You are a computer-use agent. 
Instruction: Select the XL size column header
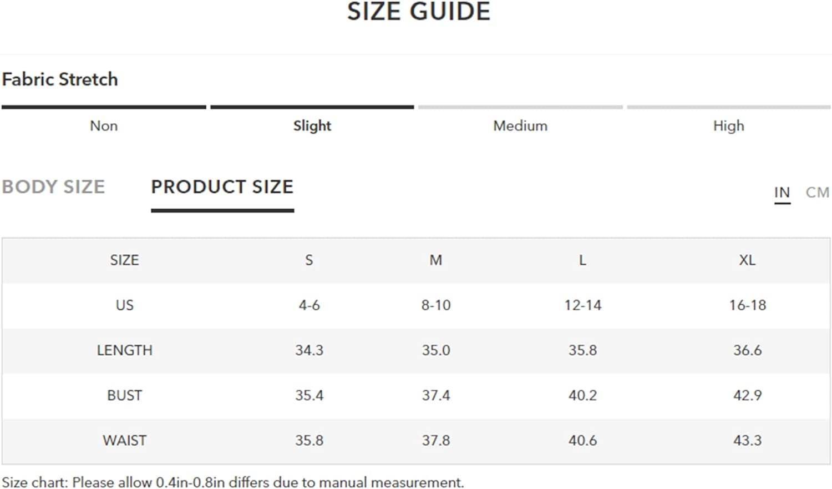(747, 260)
